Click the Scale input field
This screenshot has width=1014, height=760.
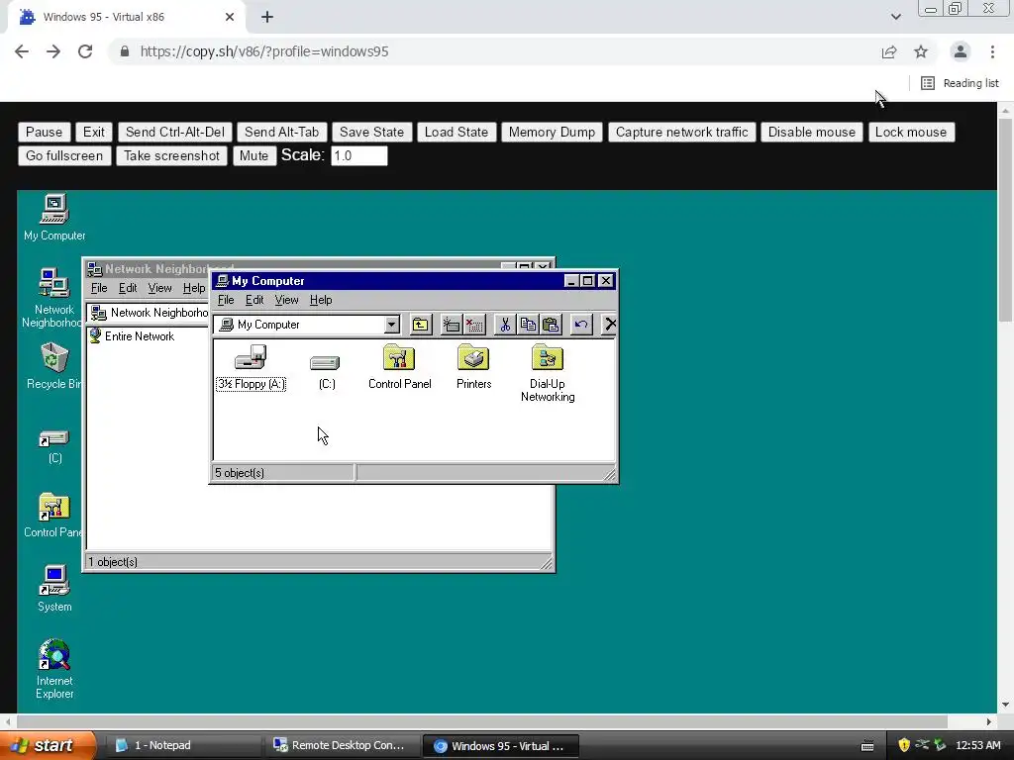pyautogui.click(x=358, y=155)
